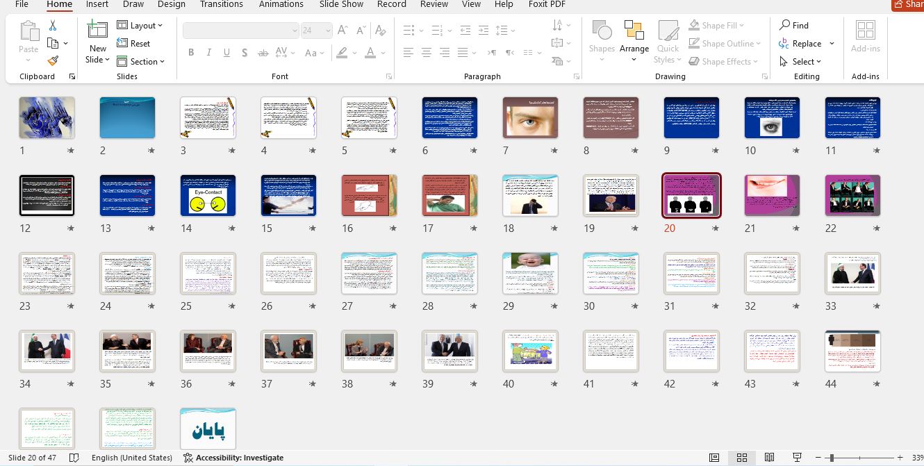Click the transition star under slide 7
The height and width of the screenshot is (466, 924).
(554, 150)
